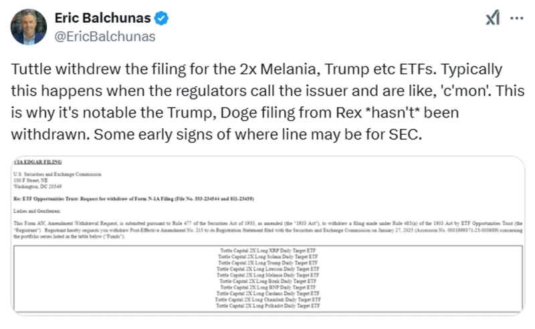The image size is (535, 329).
Task: Click the Eric Balchunas display name
Action: point(102,19)
